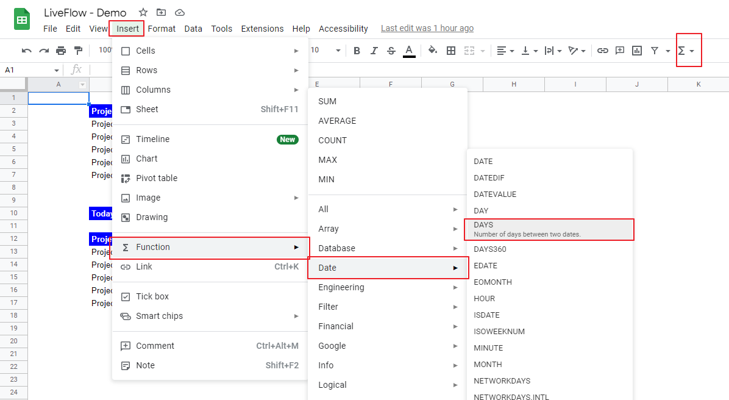Select the paint format tool
Image resolution: width=729 pixels, height=400 pixels.
pos(78,51)
